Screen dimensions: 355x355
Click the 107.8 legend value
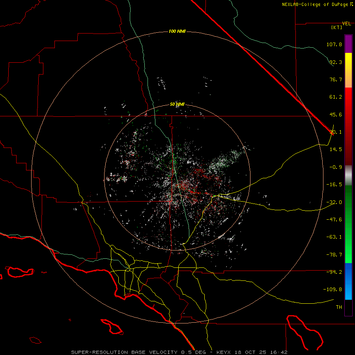point(334,44)
